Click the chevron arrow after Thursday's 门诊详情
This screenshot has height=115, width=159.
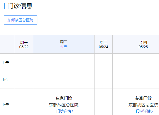(152, 111)
